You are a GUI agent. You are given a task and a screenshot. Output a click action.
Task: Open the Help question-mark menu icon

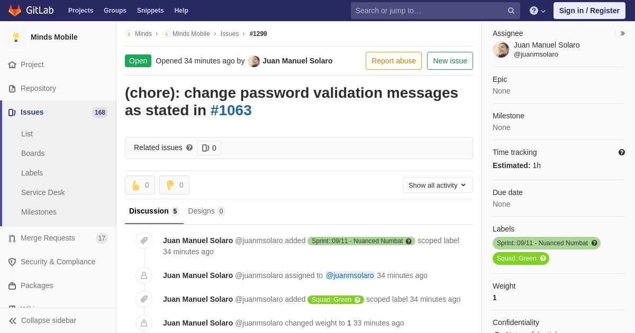(534, 11)
